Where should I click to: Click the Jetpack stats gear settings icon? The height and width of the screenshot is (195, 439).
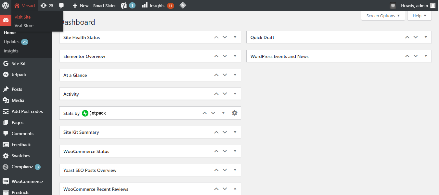pos(235,113)
